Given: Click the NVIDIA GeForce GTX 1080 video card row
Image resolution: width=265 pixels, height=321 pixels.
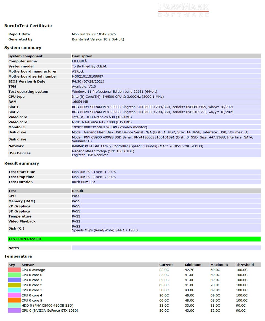Looking at the screenshot, I should 134,122.
